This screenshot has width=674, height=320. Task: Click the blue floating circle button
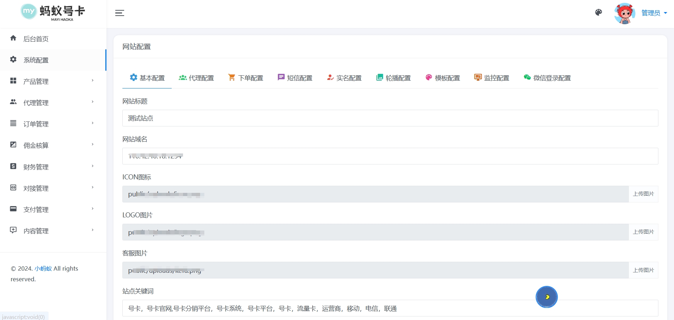tap(546, 297)
